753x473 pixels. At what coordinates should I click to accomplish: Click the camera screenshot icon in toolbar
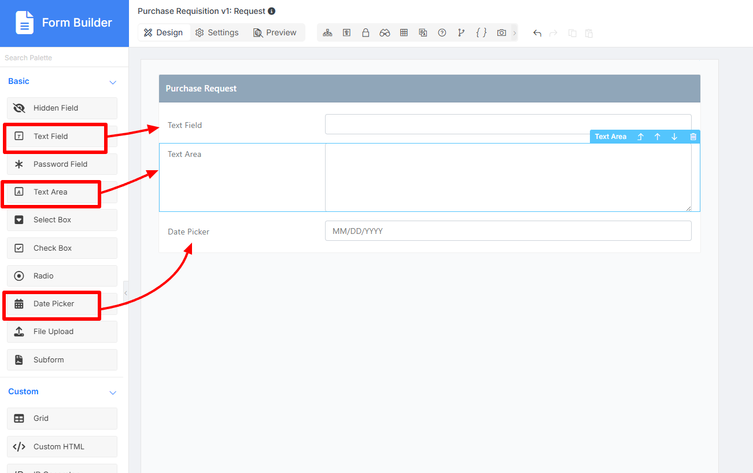(501, 33)
